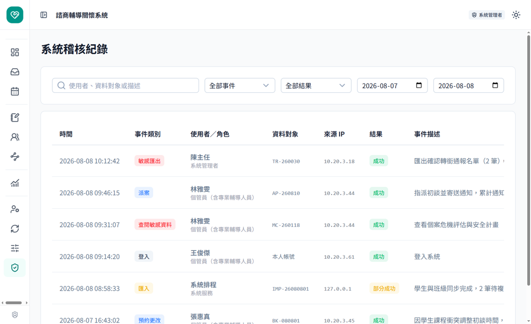Open the calendar icon in sidebar
531x324 pixels.
tap(15, 91)
